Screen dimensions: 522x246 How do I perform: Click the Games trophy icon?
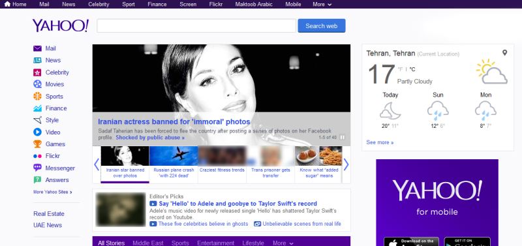(x=37, y=144)
